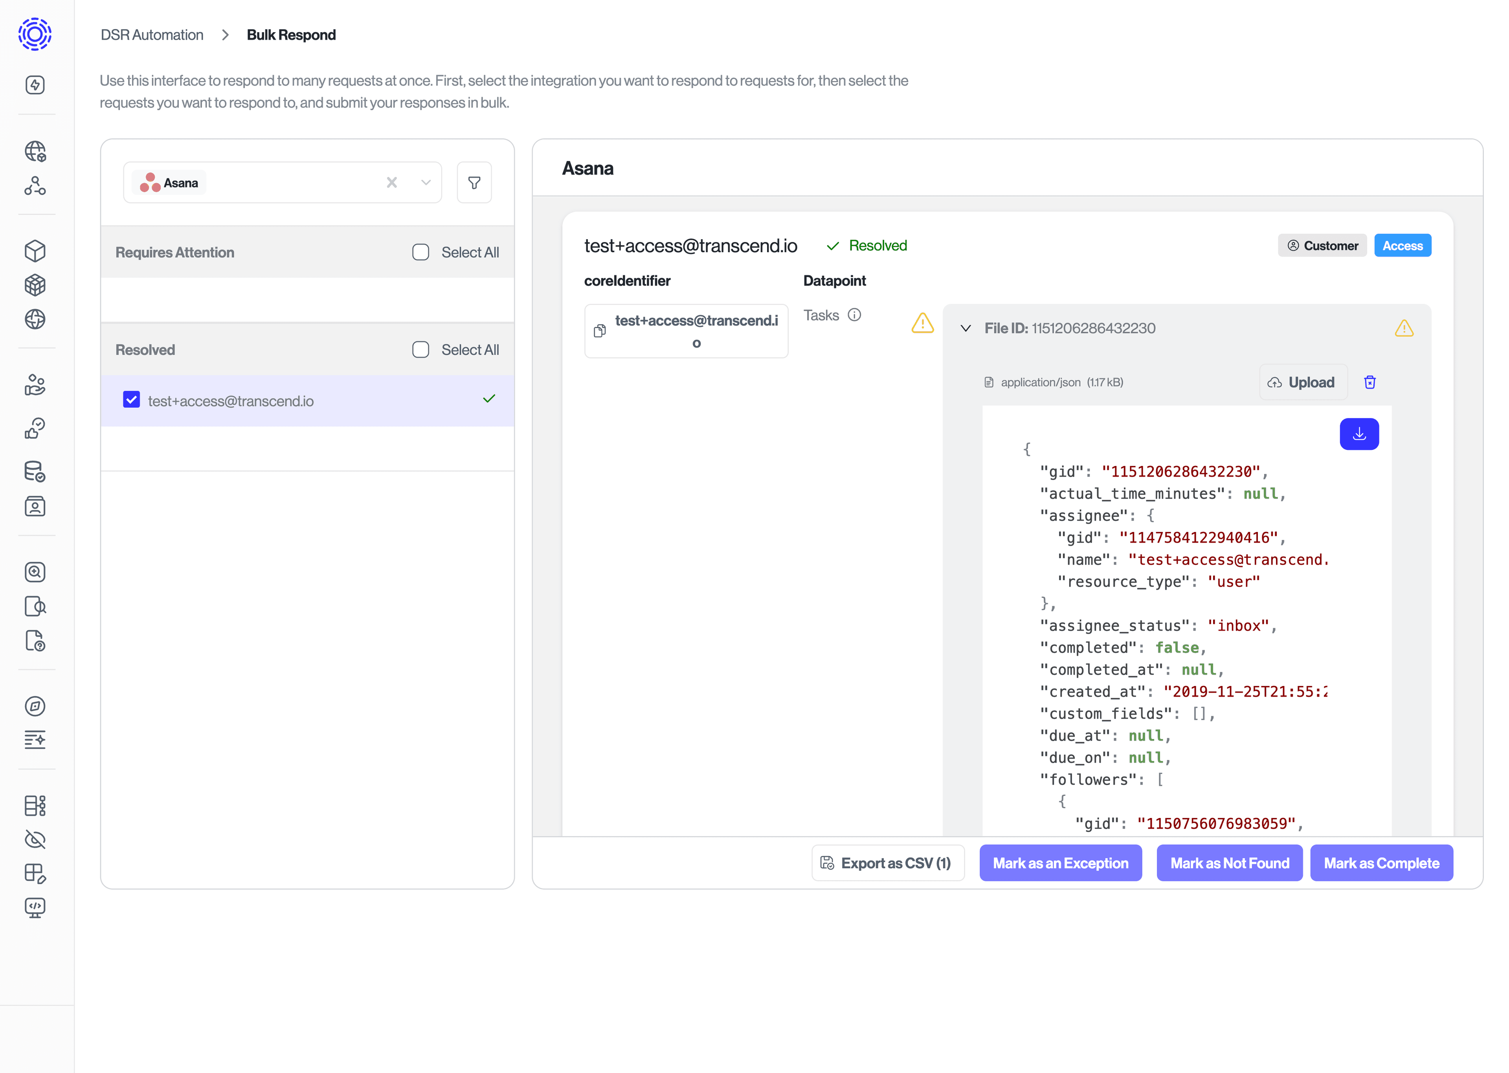Viewport: 1509px width, 1073px height.
Task: Open the code console tool at sidebar bottom
Action: pyautogui.click(x=35, y=907)
